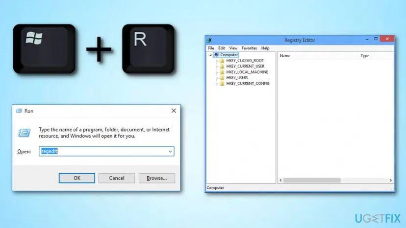Screen dimensions: 406x228
Task: Maximize the Registry Editor window
Action: (376, 39)
